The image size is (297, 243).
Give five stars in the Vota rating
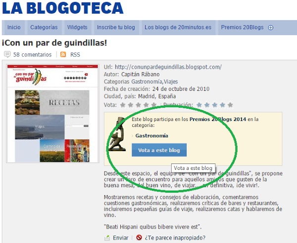tap(153, 105)
